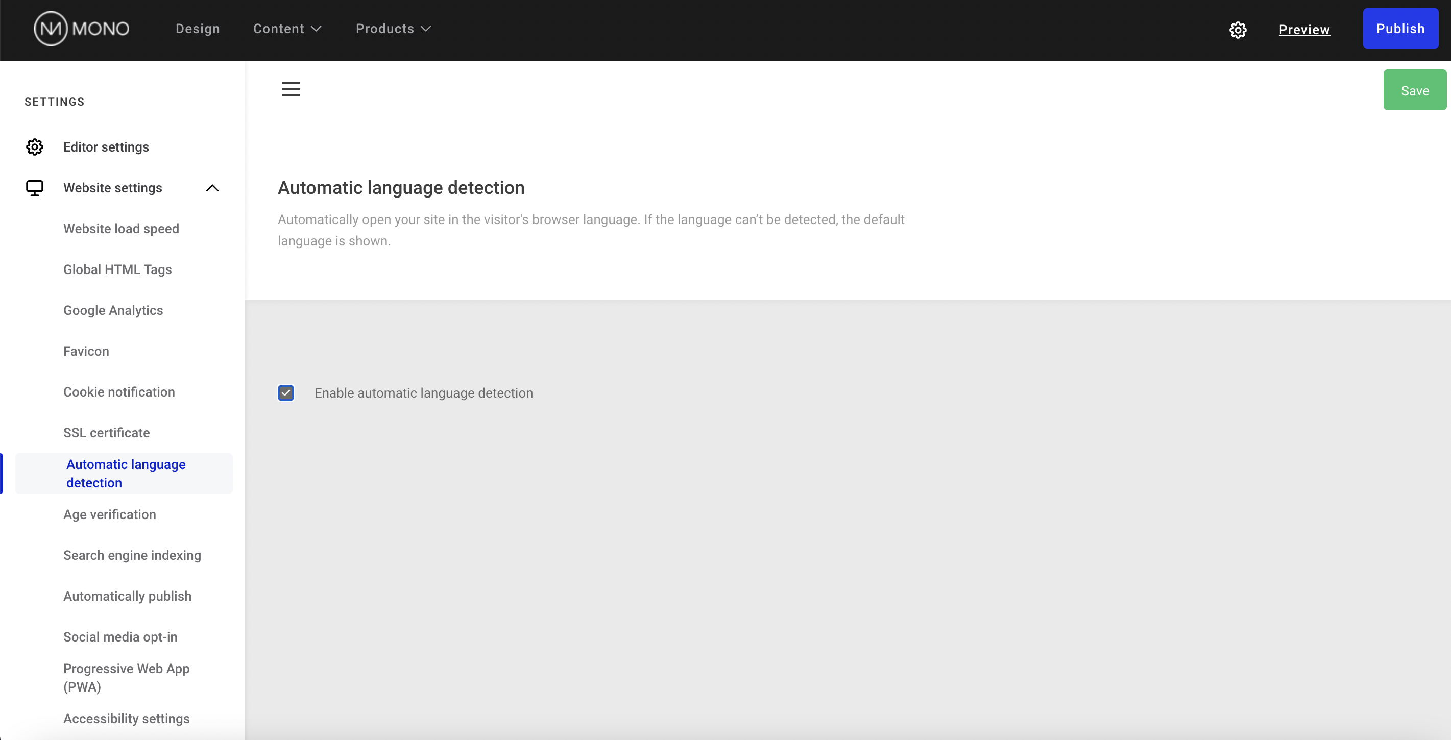1451x740 pixels.
Task: Click the Editor settings gear icon
Action: click(x=34, y=147)
